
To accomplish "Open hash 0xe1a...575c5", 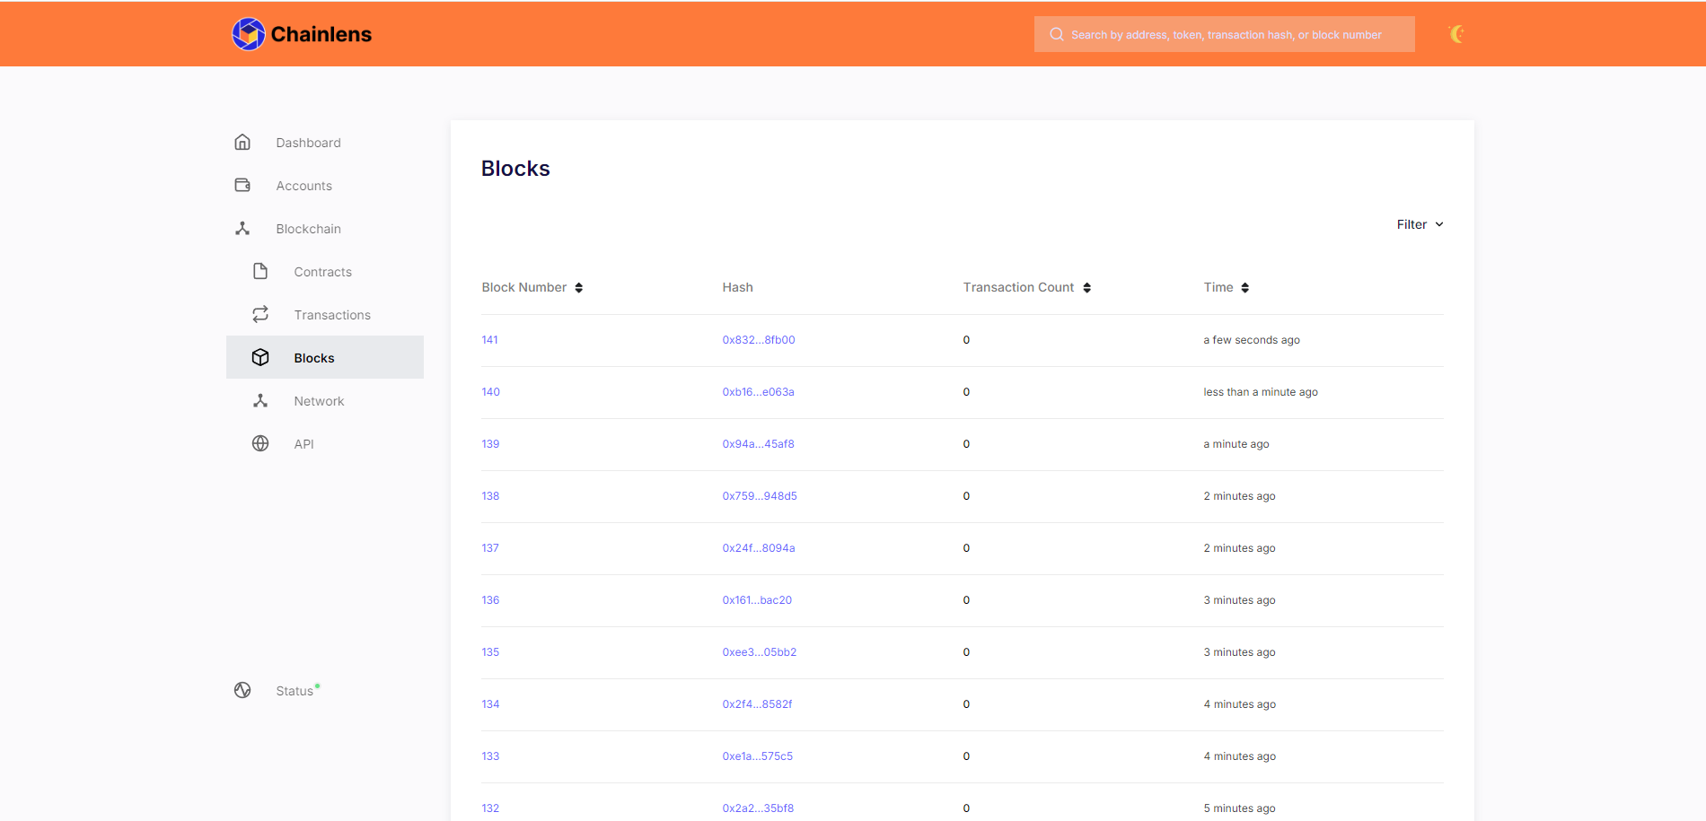I will pos(758,756).
